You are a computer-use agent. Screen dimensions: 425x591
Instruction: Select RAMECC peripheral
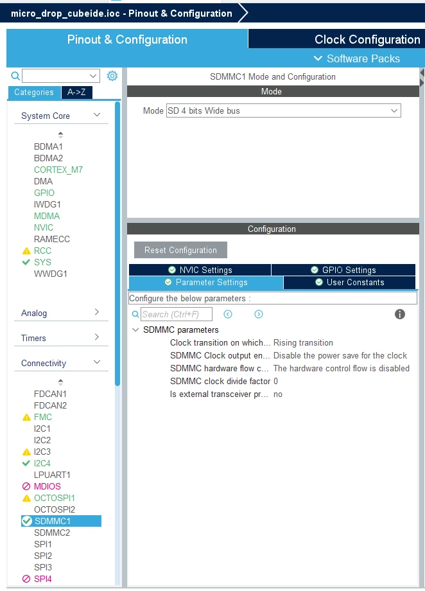[51, 239]
